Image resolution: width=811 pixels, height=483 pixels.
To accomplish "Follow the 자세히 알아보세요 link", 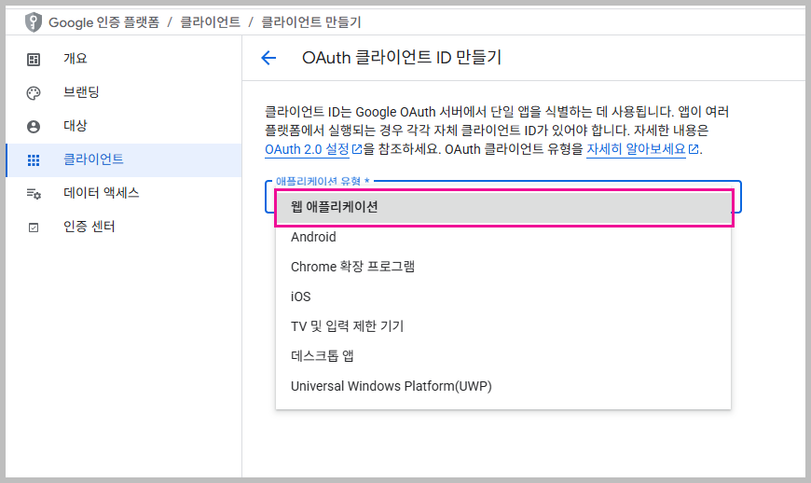I will (636, 149).
